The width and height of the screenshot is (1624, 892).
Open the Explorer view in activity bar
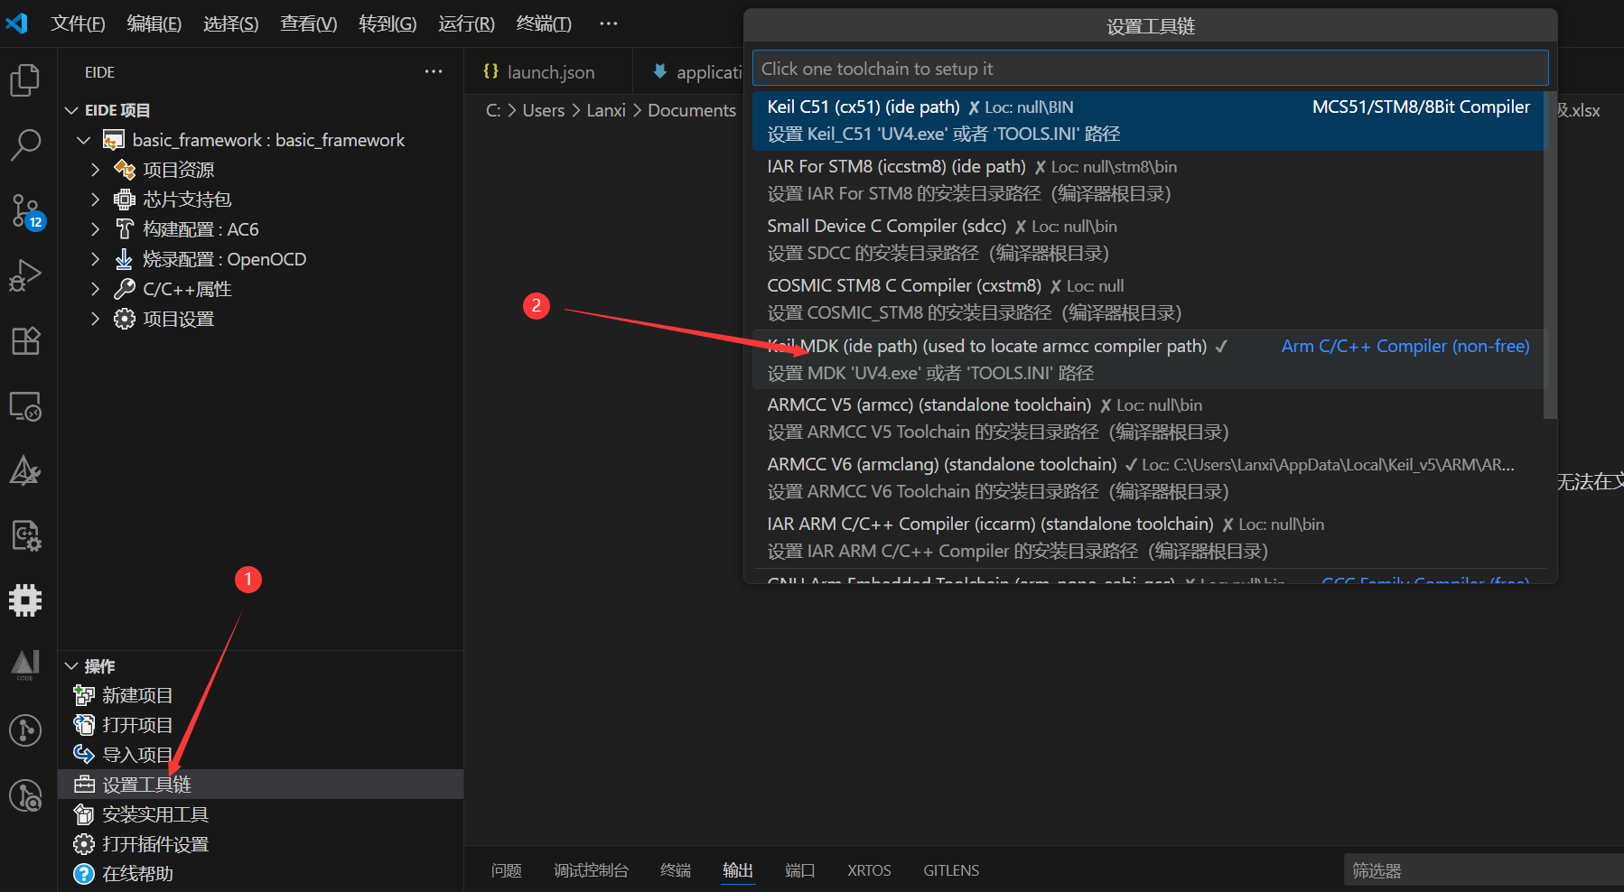point(25,80)
